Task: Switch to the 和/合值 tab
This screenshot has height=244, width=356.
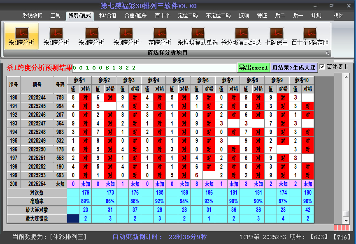Action: (x=107, y=16)
